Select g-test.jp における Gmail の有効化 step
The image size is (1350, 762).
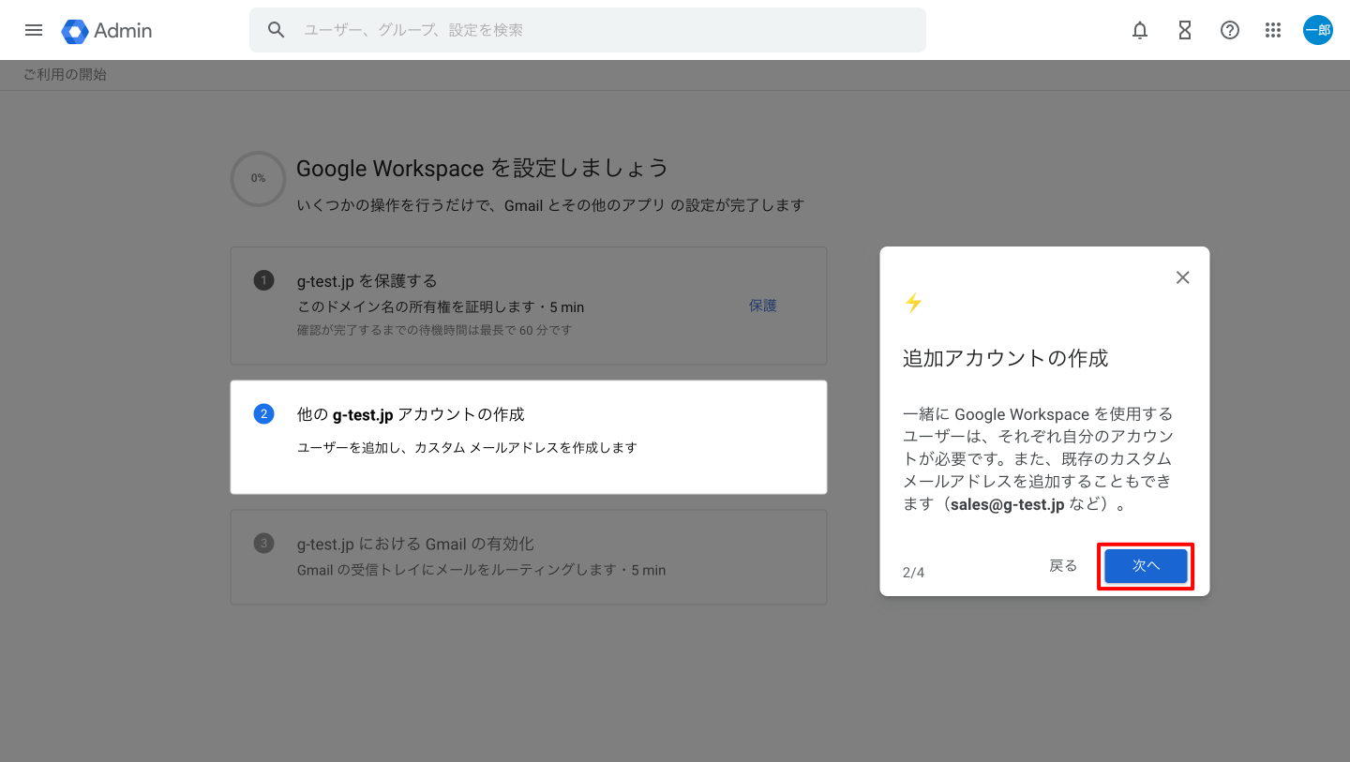(x=529, y=557)
